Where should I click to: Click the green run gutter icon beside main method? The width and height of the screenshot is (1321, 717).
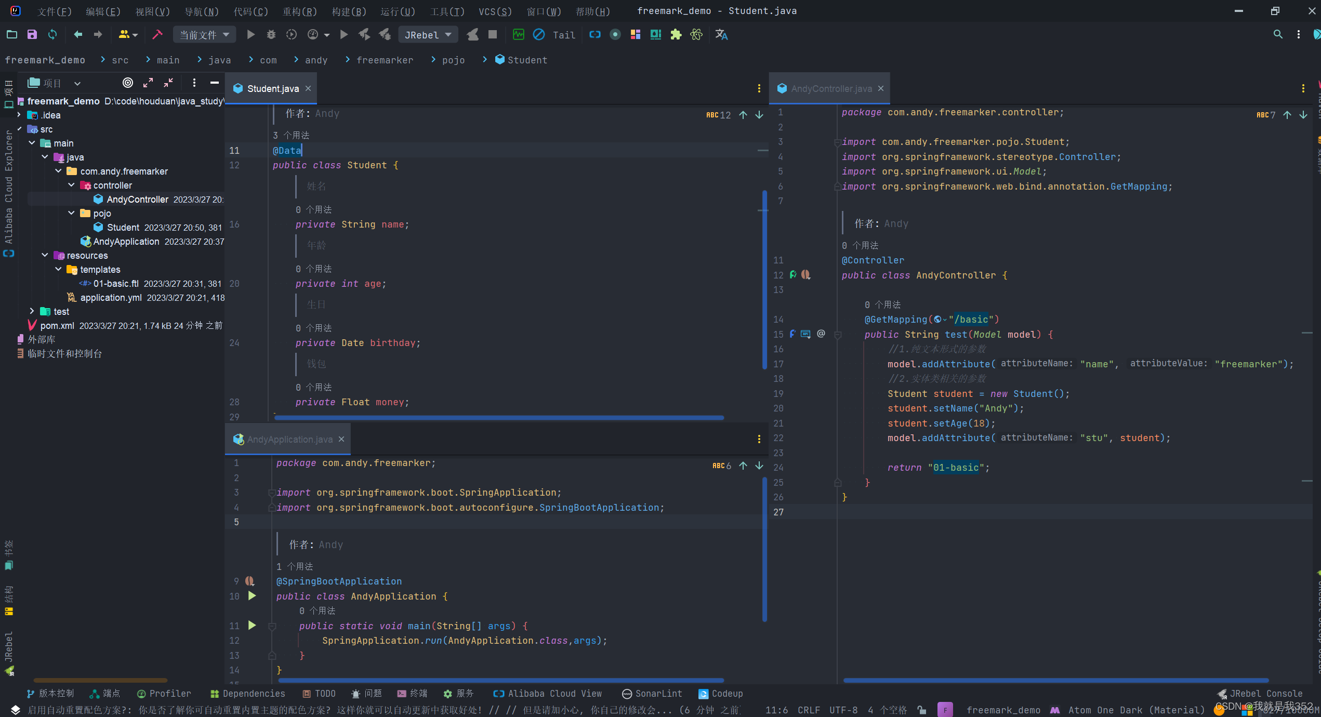252,626
